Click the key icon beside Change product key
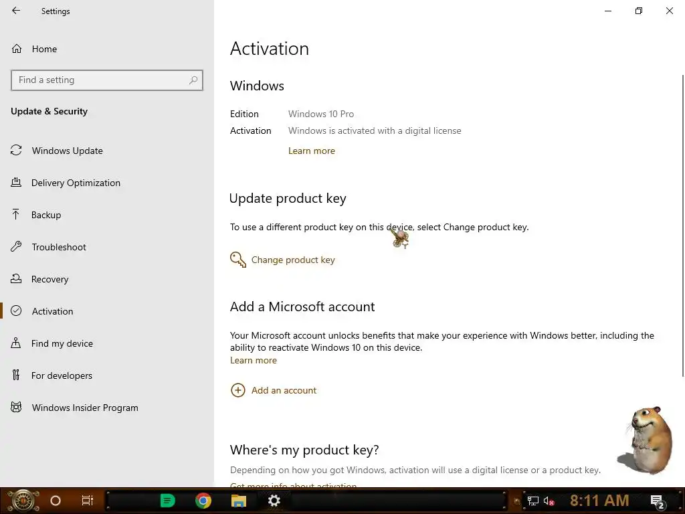Image resolution: width=685 pixels, height=514 pixels. click(238, 260)
